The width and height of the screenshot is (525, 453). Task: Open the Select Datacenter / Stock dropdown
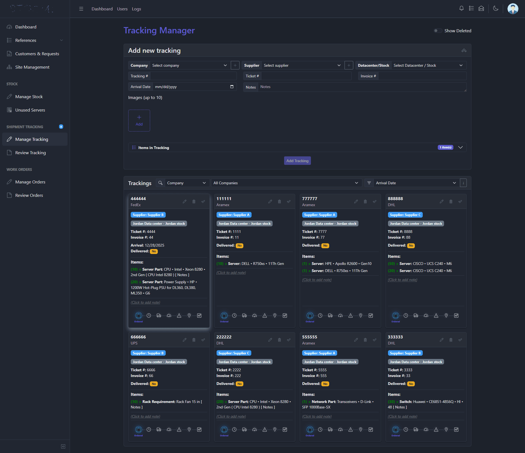(x=429, y=65)
